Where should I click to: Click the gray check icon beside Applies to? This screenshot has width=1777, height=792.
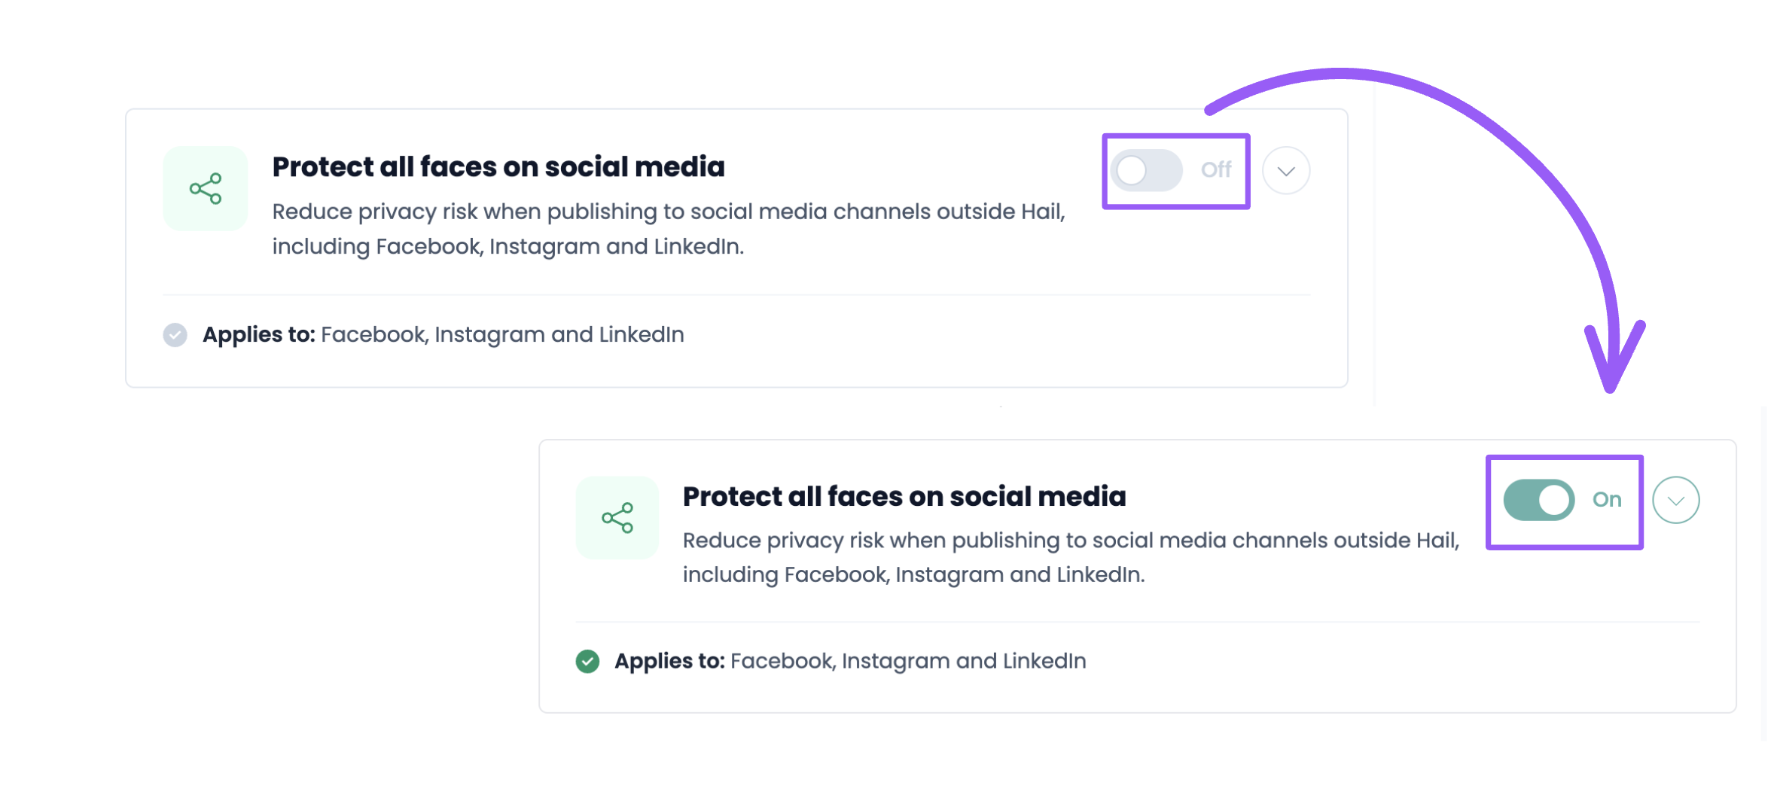175,334
